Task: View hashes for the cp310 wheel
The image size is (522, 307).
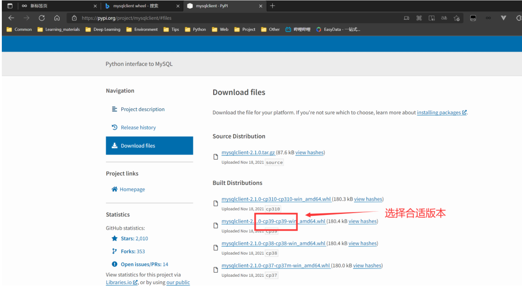Action: coord(368,199)
